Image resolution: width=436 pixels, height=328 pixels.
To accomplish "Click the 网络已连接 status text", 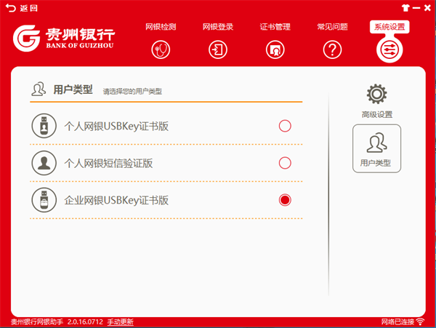I will pyautogui.click(x=397, y=322).
